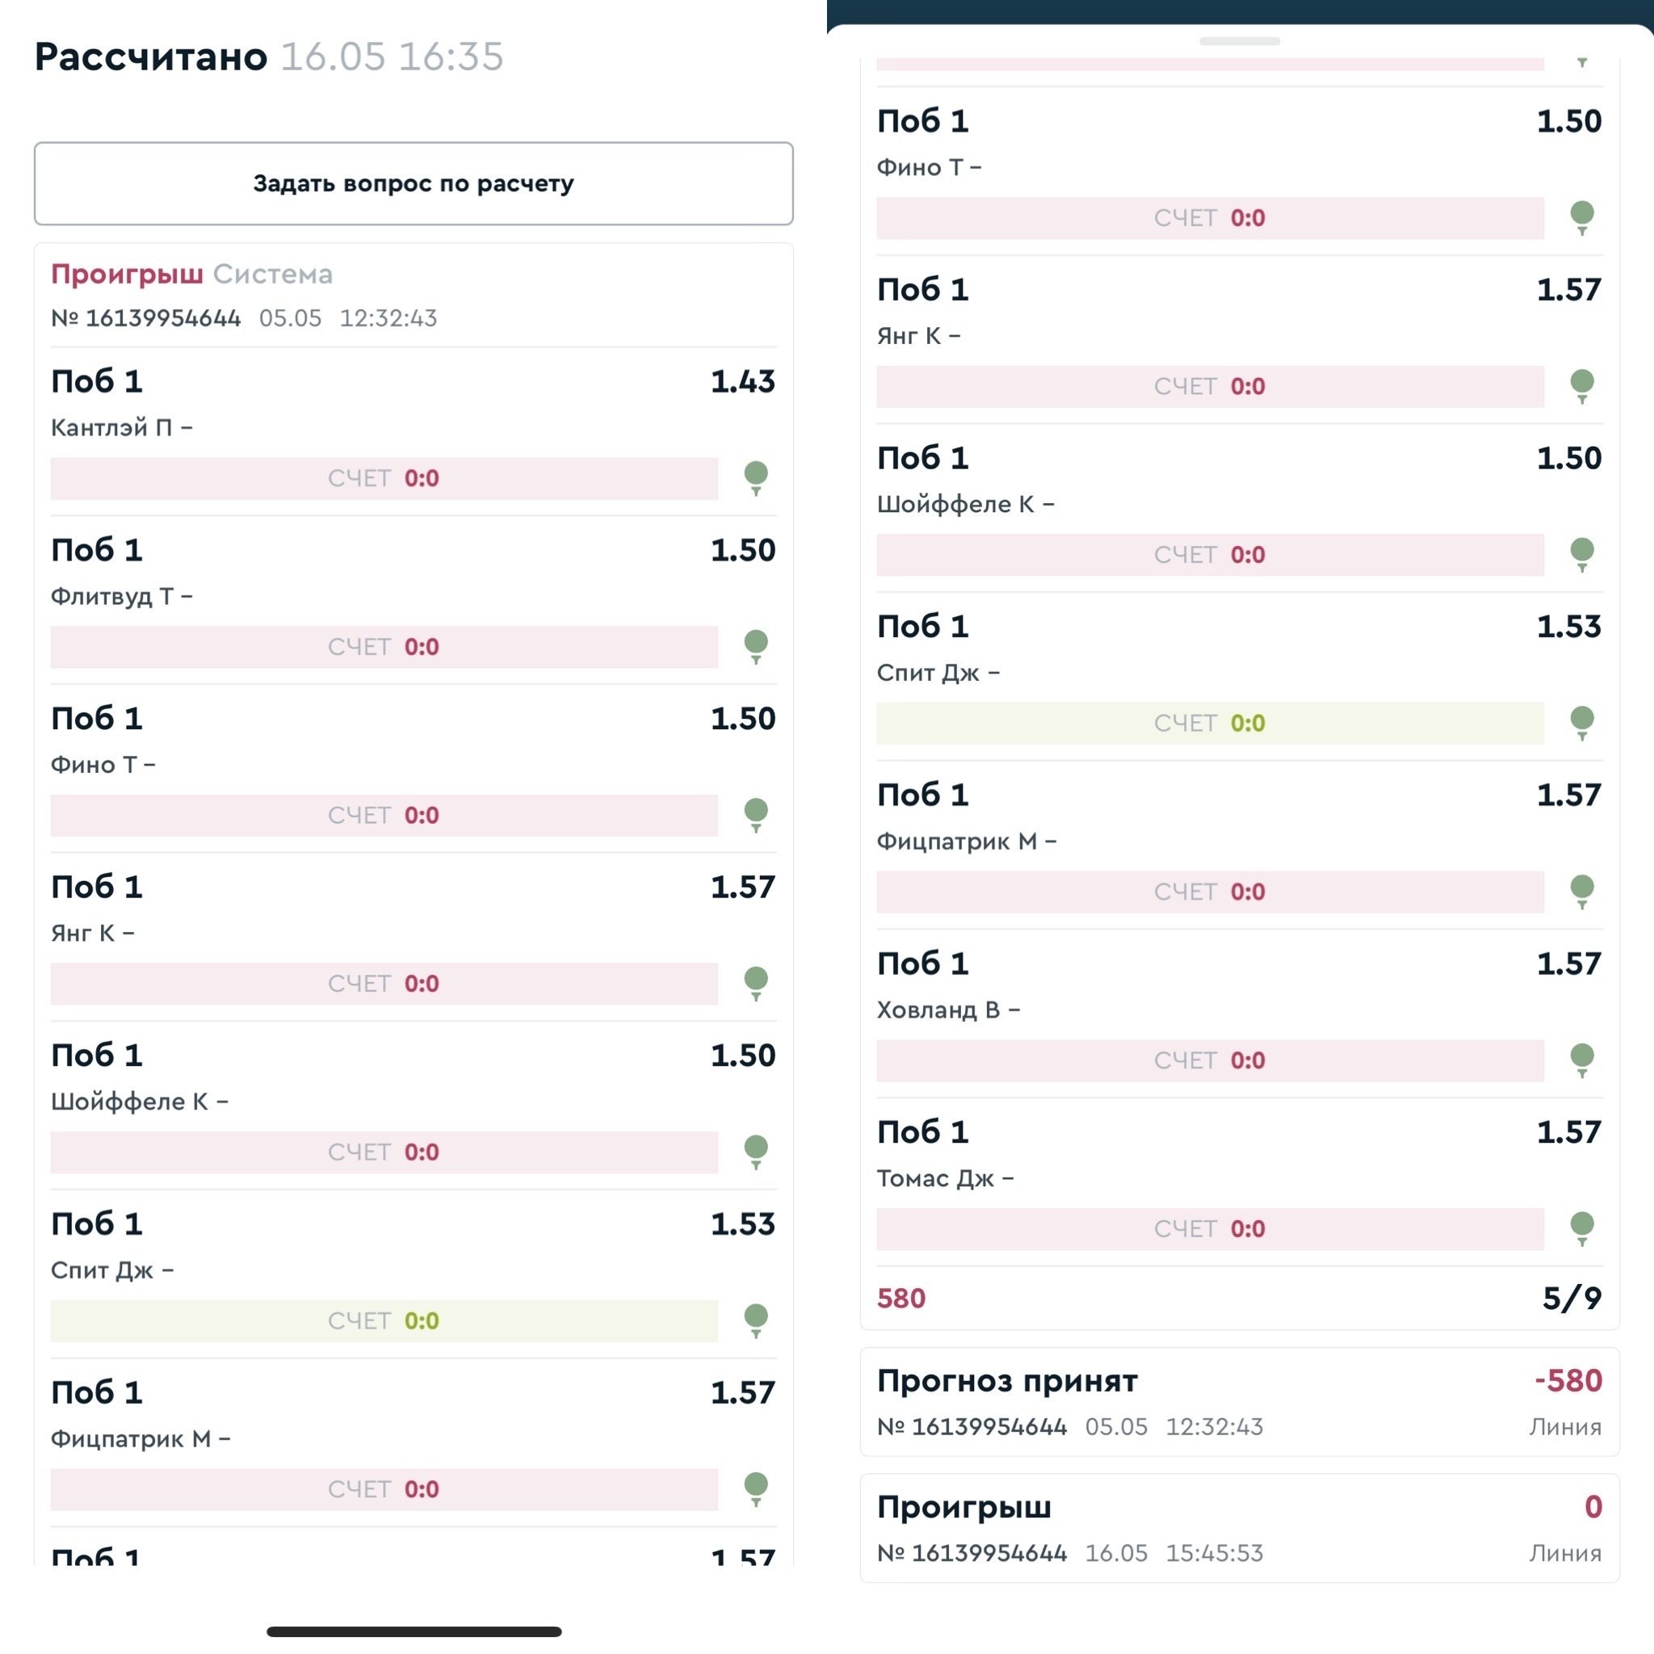The height and width of the screenshot is (1654, 1654).
Task: Select the Ховланд В bet name
Action: coord(938,1010)
